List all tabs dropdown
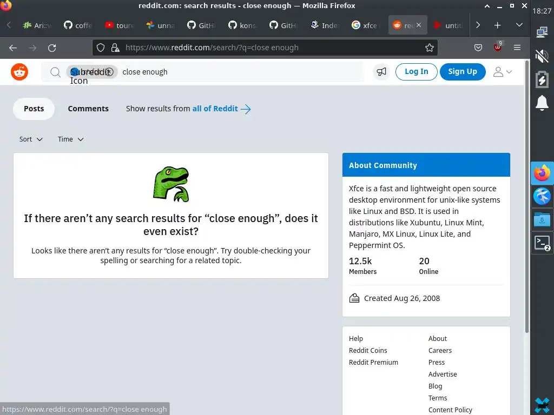Image resolution: width=554 pixels, height=415 pixels. [x=519, y=25]
